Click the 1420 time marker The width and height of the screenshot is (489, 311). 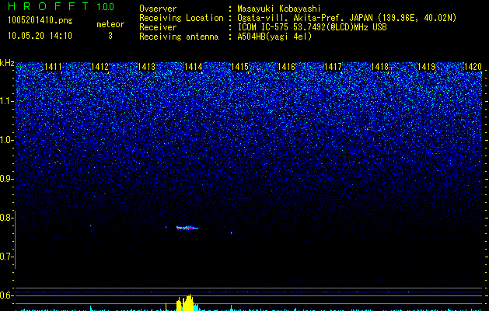coord(473,67)
